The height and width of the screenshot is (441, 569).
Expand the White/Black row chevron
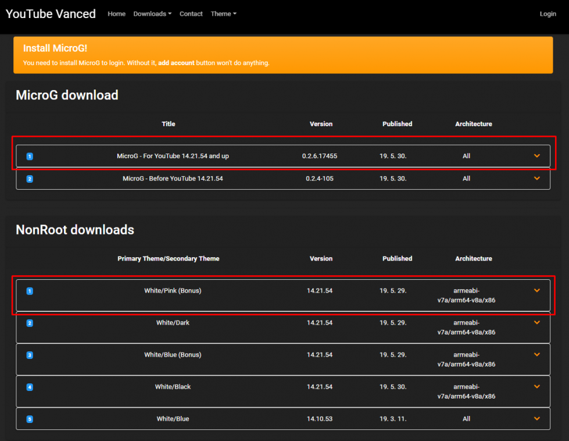(536, 386)
